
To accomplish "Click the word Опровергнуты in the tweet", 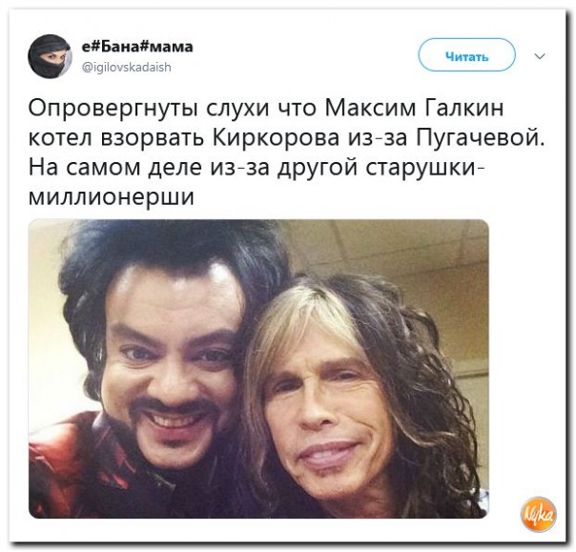I will point(113,109).
